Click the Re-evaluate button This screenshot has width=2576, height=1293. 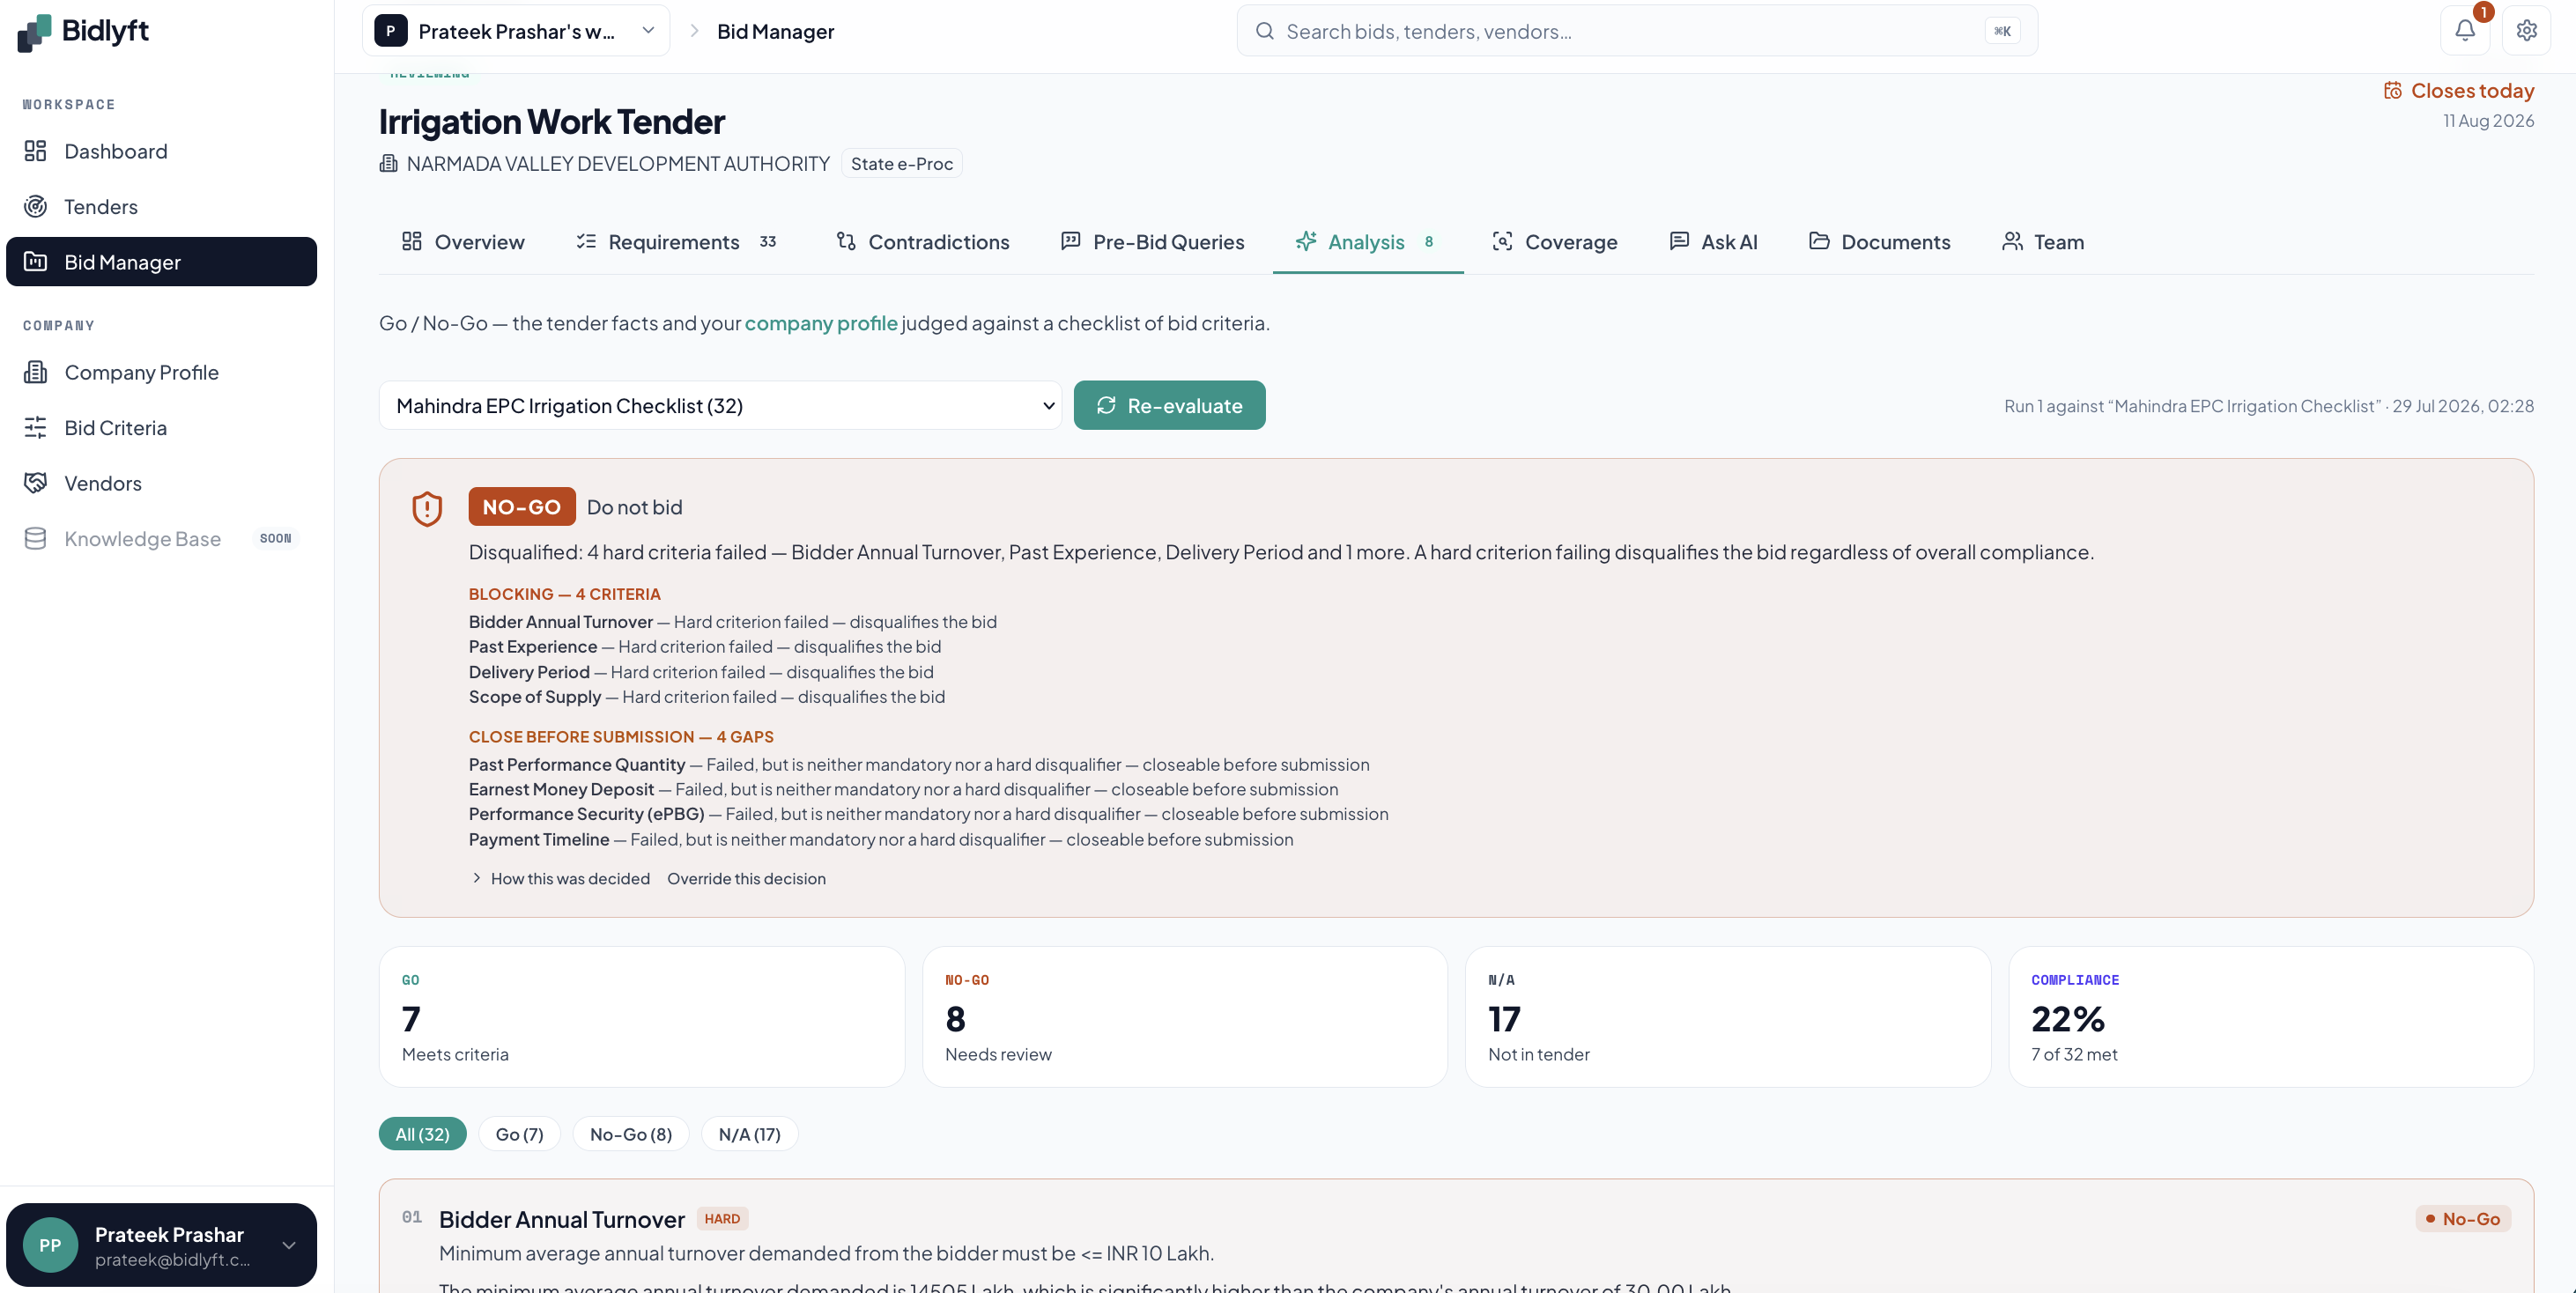click(x=1170, y=405)
